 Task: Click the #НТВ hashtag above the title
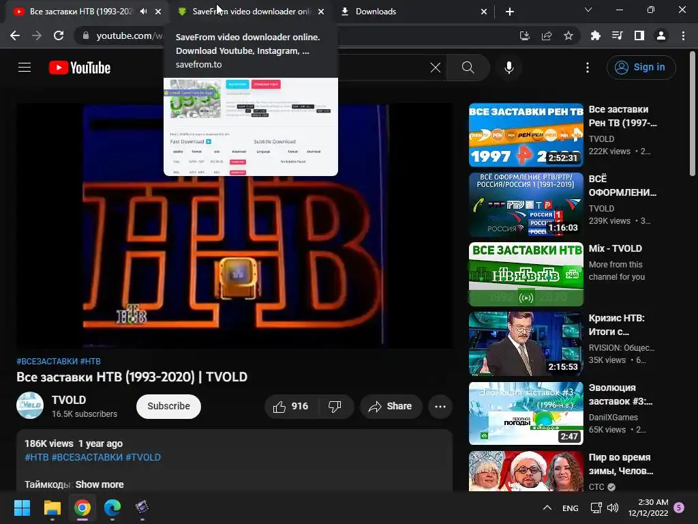tap(91, 362)
